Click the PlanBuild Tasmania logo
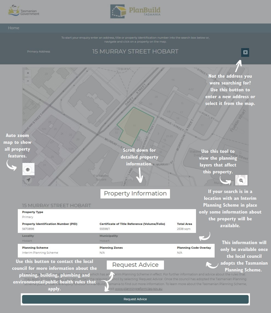Viewport: 271px width, 313px height. pos(135,11)
